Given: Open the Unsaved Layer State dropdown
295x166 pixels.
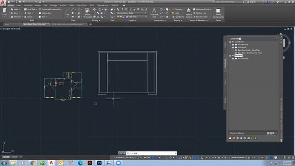Looking at the screenshot, I should tap(131, 13).
